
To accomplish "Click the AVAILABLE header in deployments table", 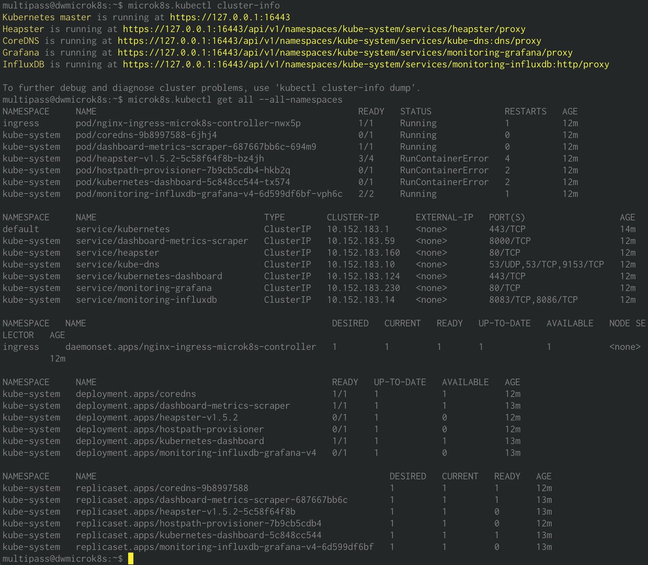I will coord(465,382).
